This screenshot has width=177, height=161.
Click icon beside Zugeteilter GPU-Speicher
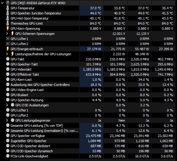pos(8,141)
